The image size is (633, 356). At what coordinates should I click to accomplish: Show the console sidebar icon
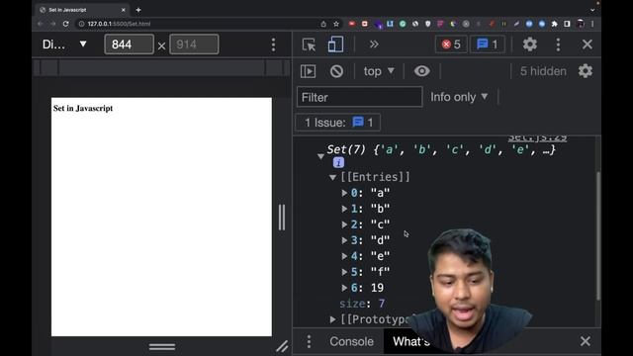coord(308,71)
